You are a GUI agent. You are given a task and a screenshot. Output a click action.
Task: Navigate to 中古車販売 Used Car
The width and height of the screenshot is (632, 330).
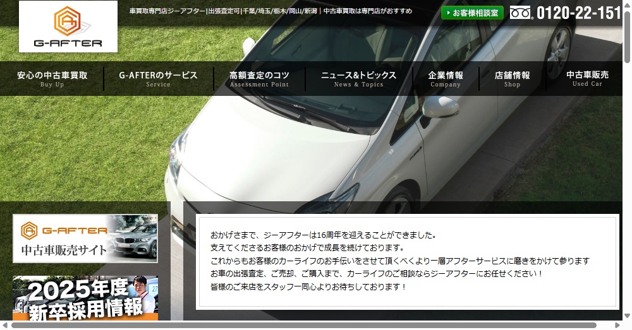coord(587,78)
